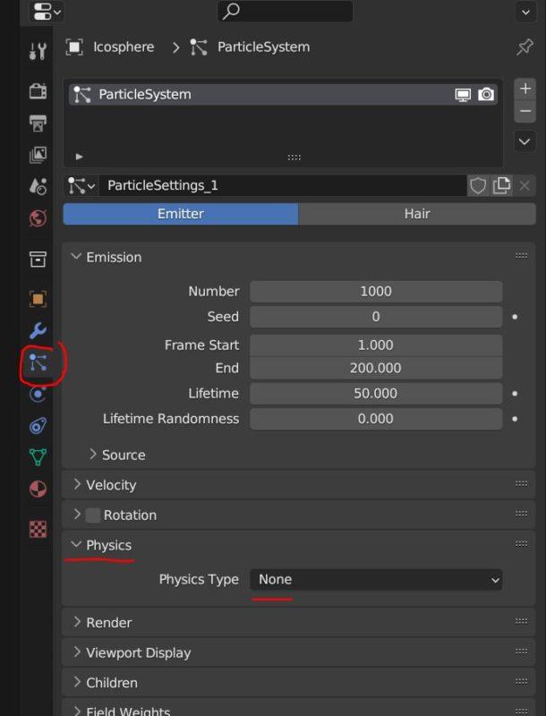Switch particle type to Emitter
The width and height of the screenshot is (546, 716).
[181, 214]
